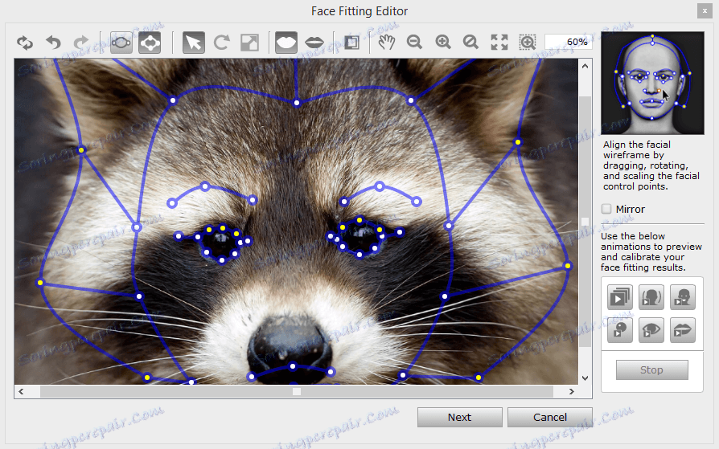Viewport: 719px width, 449px height.
Task: Click the redo arrow in the toolbar
Action: (x=81, y=43)
